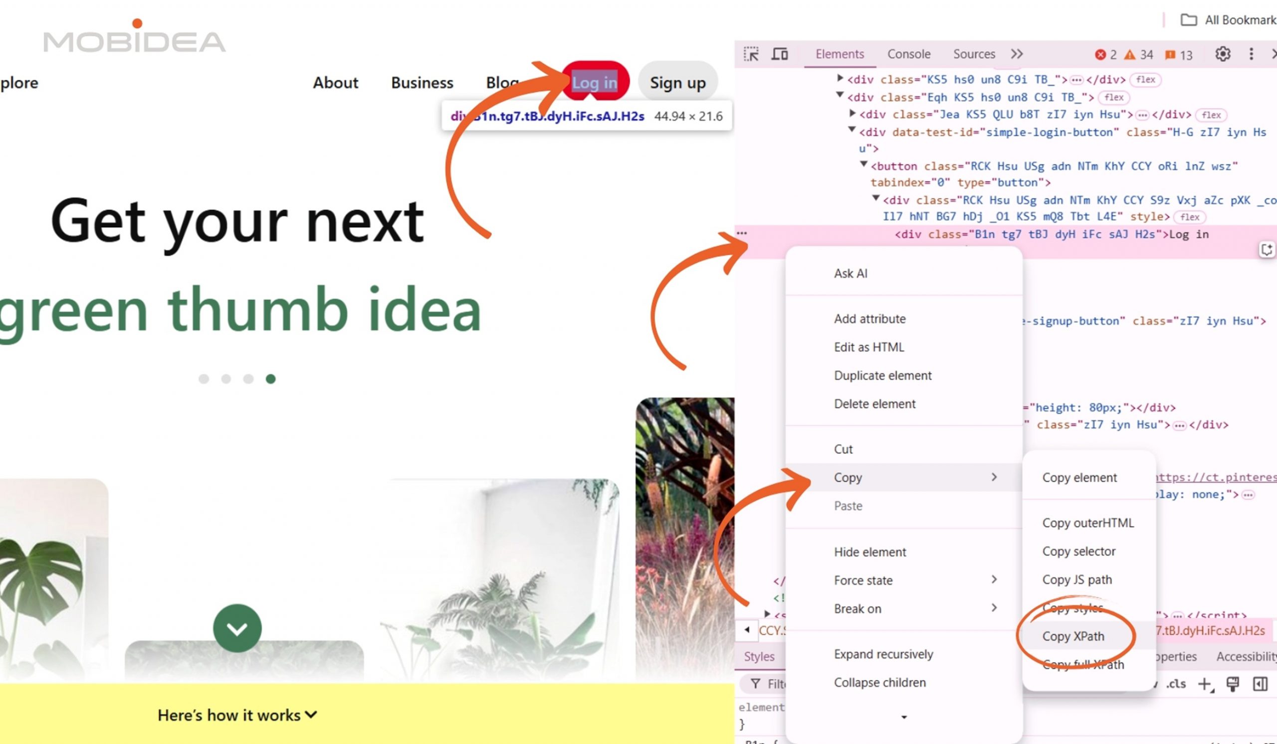Choose Copy selector from submenu

(1088, 551)
